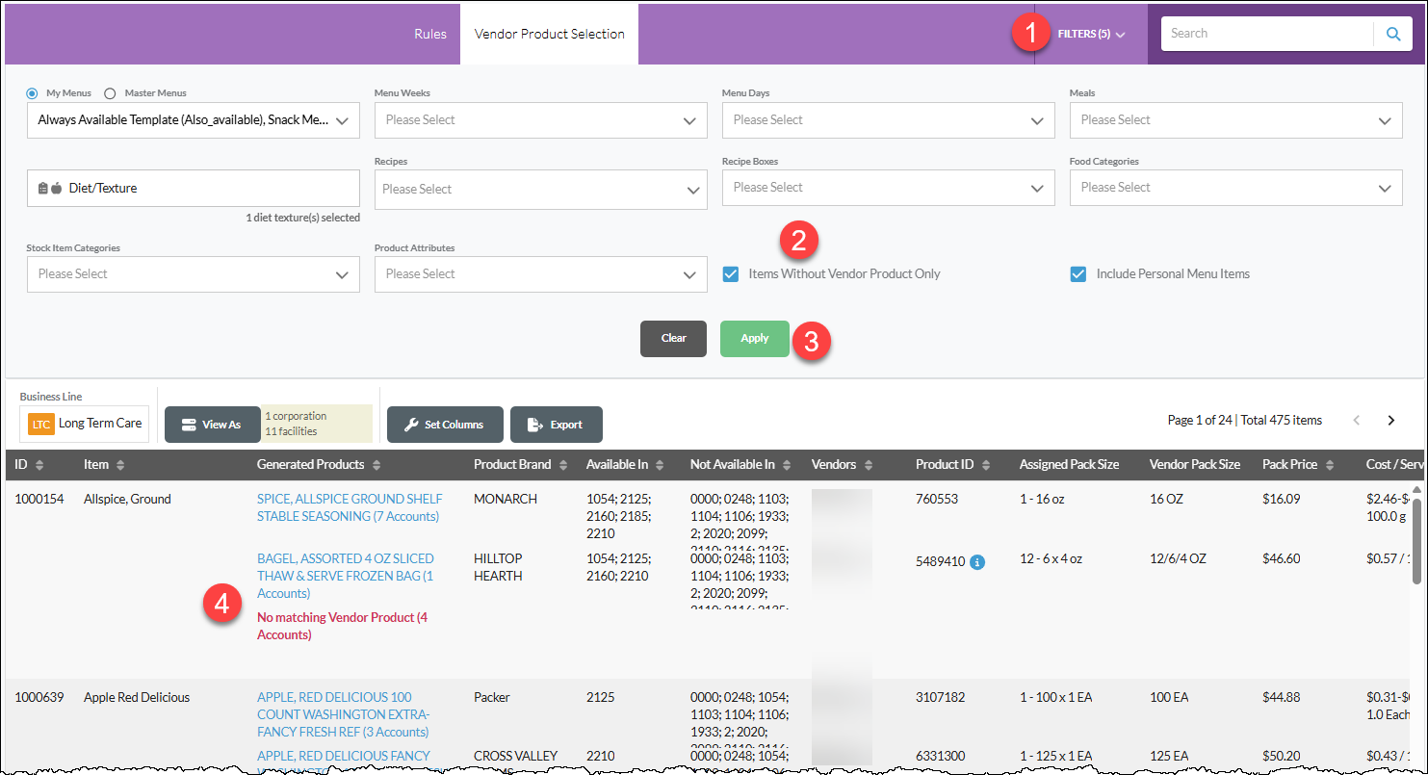Select the Vendor Product Selection tab
1428x775 pixels.
(549, 34)
